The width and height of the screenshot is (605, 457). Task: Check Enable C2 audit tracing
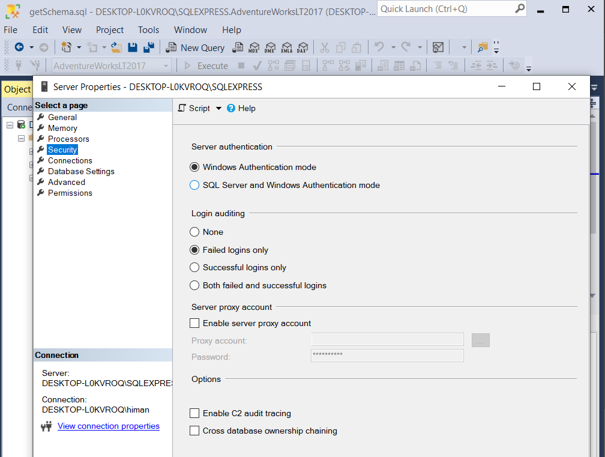coord(194,413)
